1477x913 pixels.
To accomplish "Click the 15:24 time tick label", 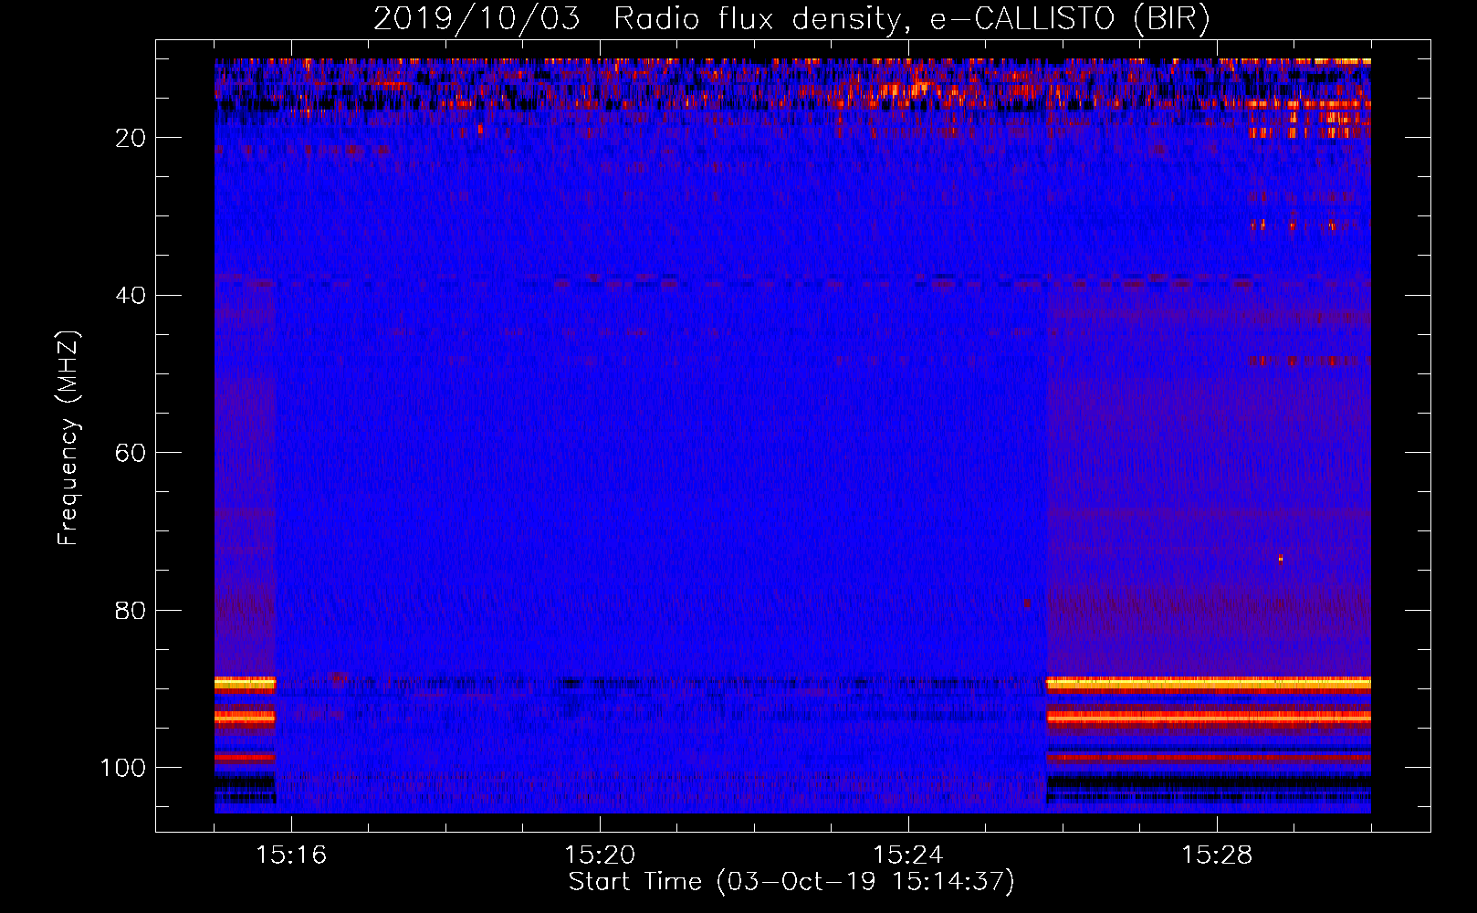I will pyautogui.click(x=908, y=855).
